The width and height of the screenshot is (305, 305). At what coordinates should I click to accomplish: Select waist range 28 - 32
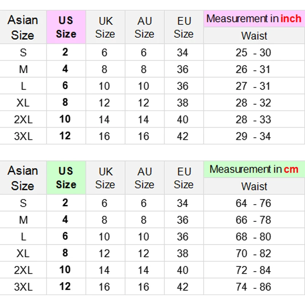pyautogui.click(x=253, y=103)
